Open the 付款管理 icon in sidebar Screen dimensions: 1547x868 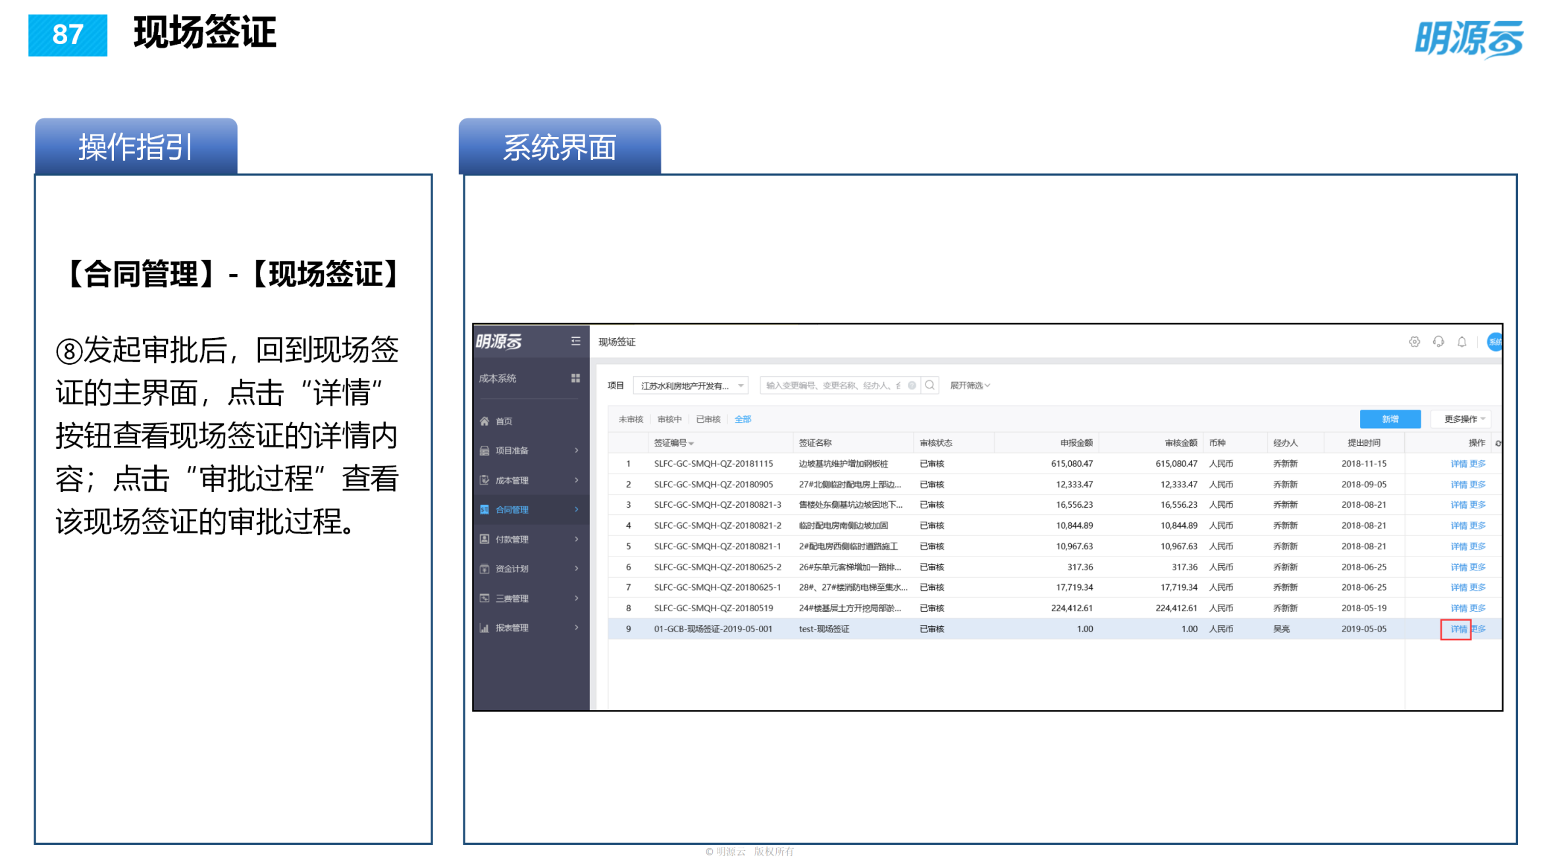484,539
